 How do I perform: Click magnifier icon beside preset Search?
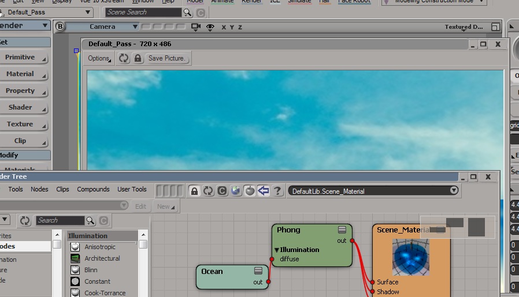[90, 220]
